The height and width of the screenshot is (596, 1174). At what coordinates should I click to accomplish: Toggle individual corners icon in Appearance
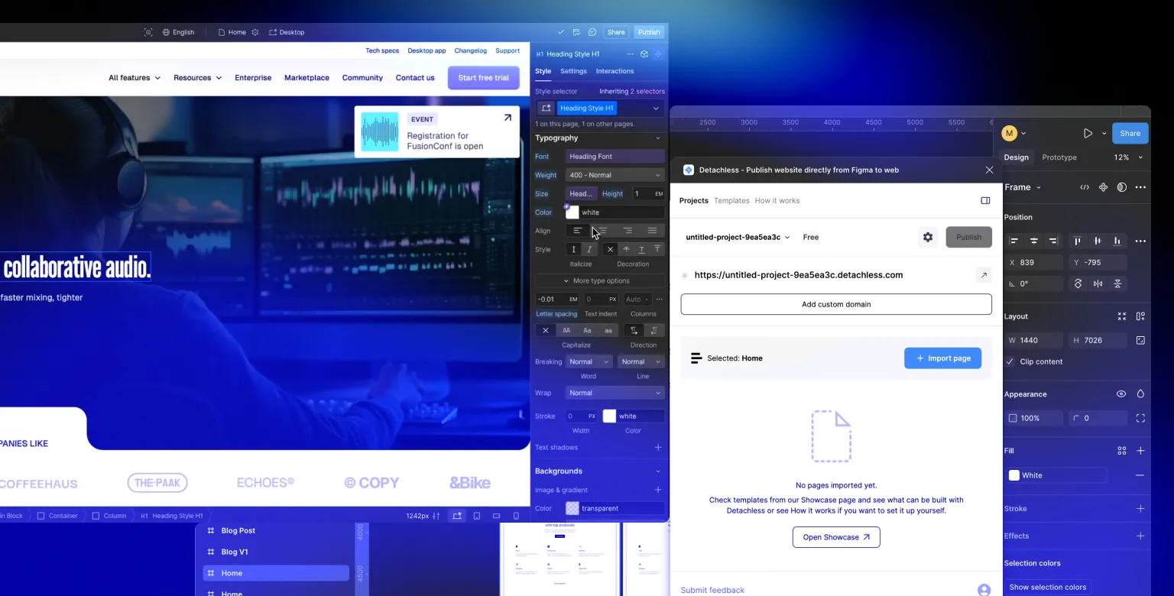(1140, 418)
